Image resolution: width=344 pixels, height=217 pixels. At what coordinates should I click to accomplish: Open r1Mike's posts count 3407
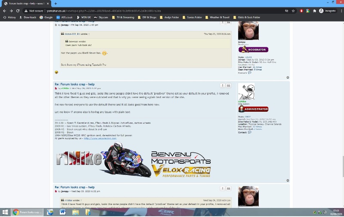(x=248, y=117)
